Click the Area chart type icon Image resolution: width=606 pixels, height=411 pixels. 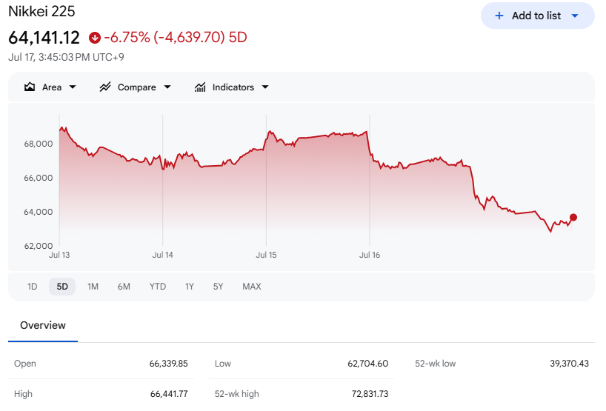point(30,87)
